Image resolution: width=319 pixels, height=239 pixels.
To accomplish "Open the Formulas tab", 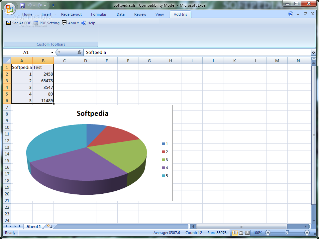I will [99, 14].
